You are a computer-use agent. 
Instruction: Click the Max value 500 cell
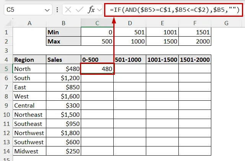(x=97, y=42)
